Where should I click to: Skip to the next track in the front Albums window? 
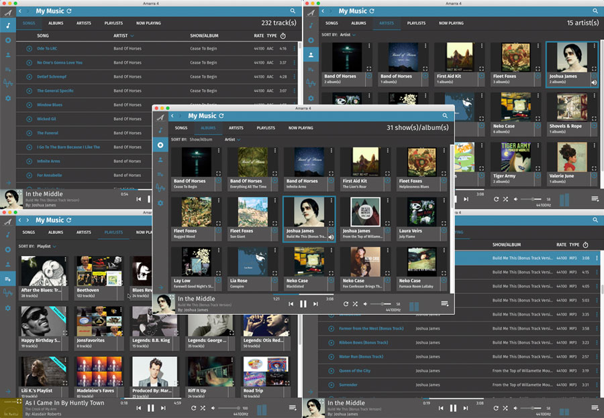315,304
